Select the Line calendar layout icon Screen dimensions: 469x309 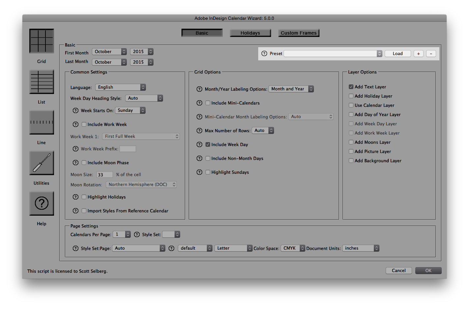(x=41, y=122)
